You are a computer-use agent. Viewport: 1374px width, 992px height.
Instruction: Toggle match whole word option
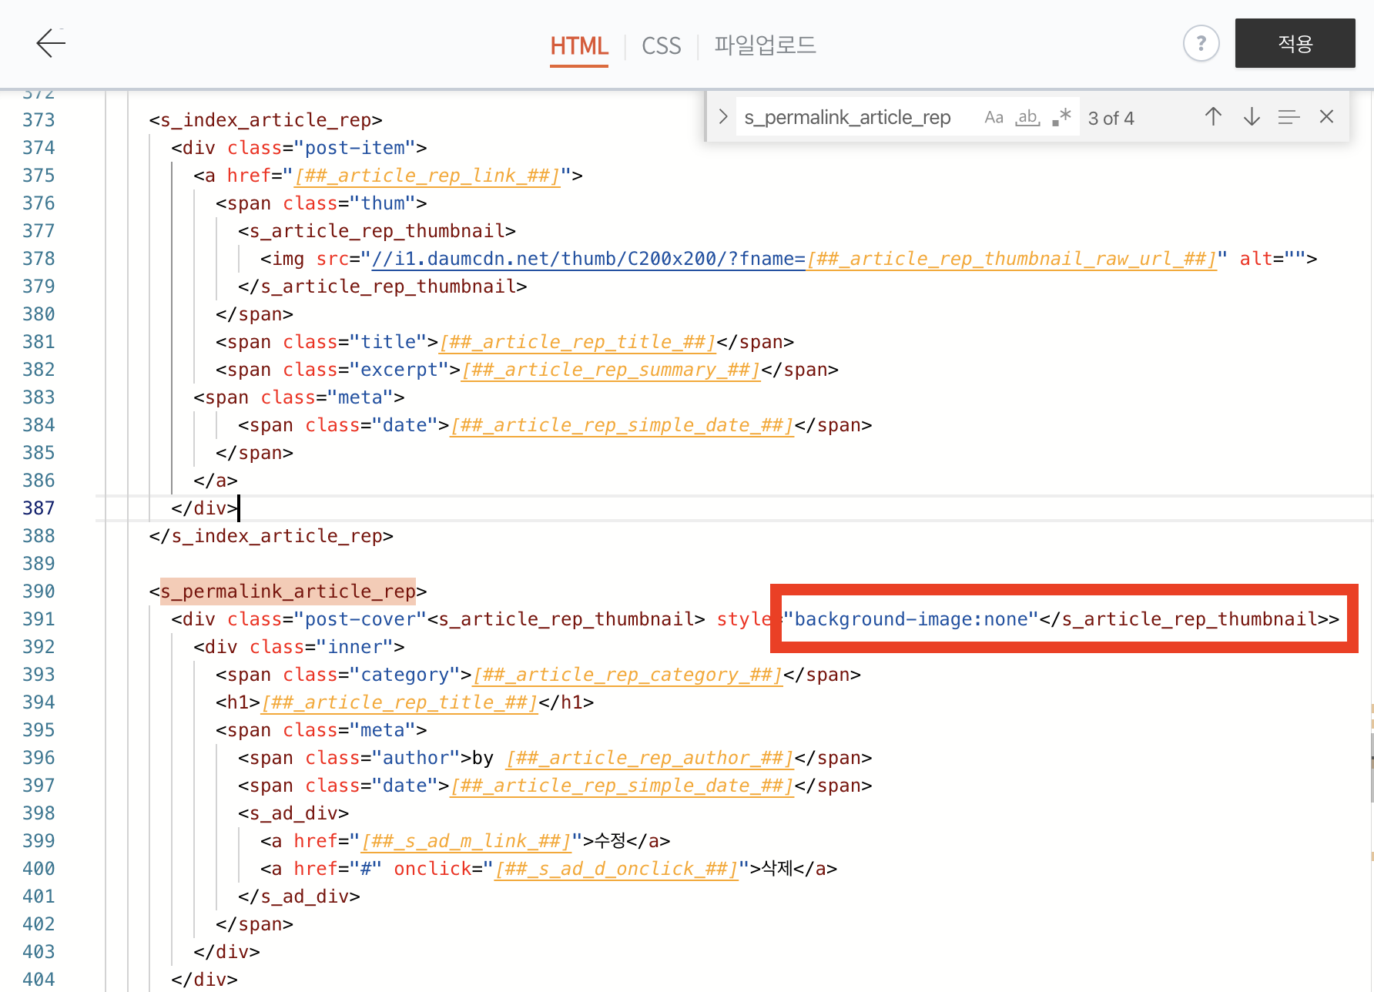pyautogui.click(x=1027, y=117)
